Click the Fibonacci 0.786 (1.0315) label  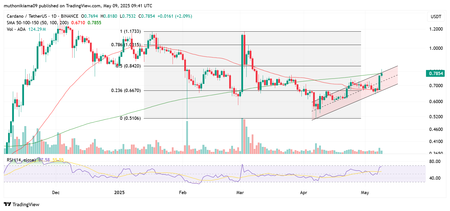click(x=126, y=45)
